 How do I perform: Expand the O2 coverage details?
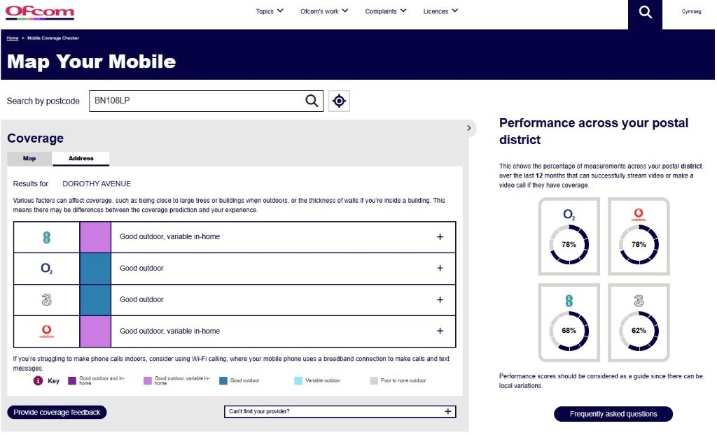[440, 269]
